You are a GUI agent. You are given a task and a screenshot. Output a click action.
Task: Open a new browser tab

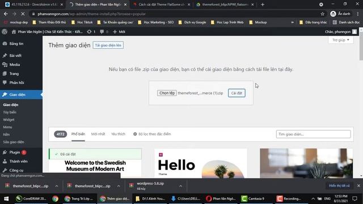263,5
